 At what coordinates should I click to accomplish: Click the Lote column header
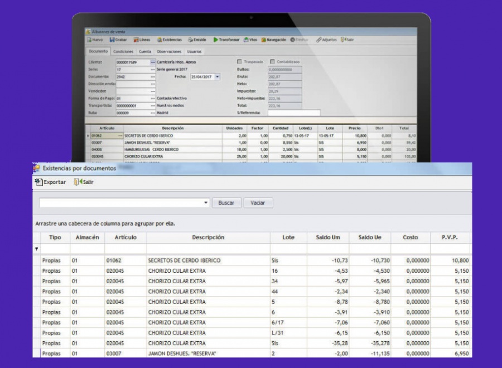point(288,238)
